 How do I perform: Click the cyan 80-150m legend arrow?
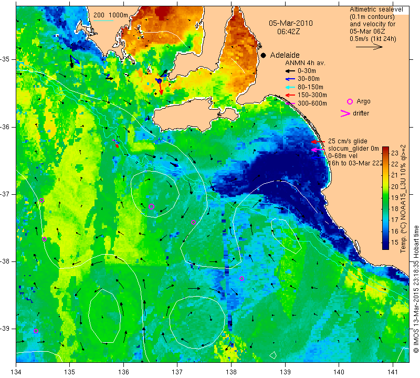(290, 87)
